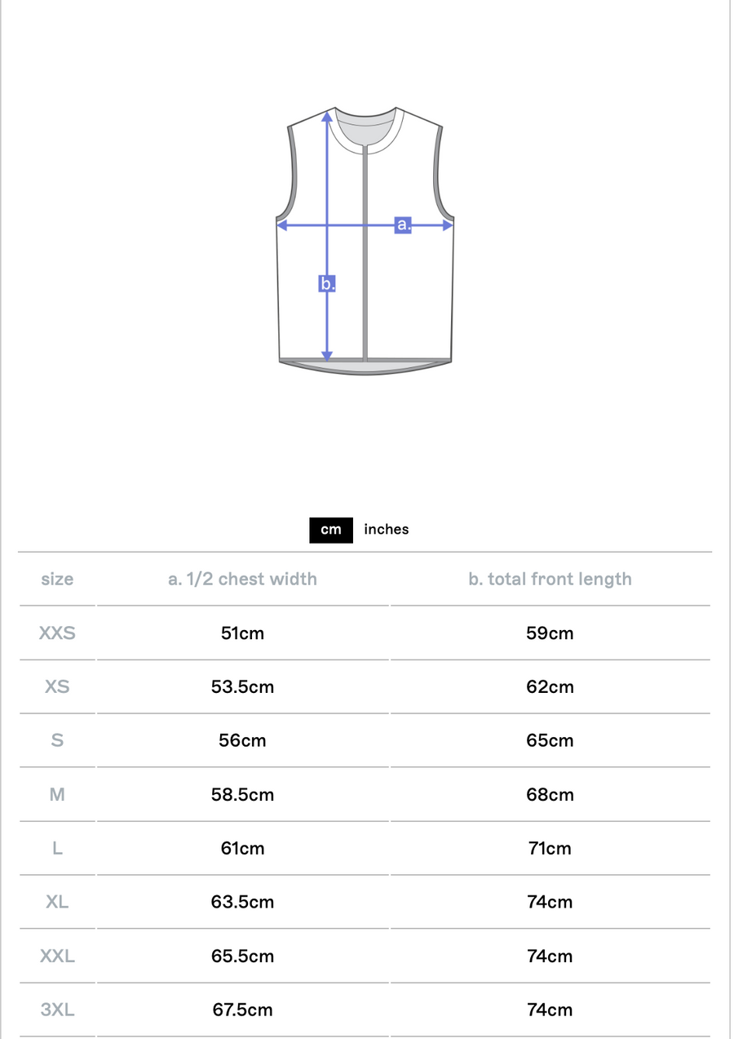The width and height of the screenshot is (734, 1039).
Task: Click the '1/2 chest width' column header
Action: (242, 579)
